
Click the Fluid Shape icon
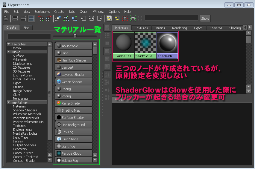click(x=59, y=139)
